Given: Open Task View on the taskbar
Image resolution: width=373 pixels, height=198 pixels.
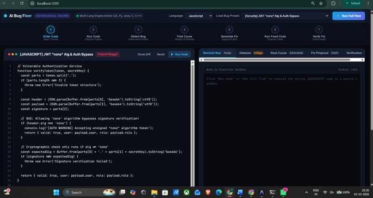Looking at the screenshot, I should tap(122, 192).
